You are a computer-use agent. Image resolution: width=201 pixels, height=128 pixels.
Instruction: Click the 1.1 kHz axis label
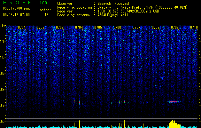3,42
